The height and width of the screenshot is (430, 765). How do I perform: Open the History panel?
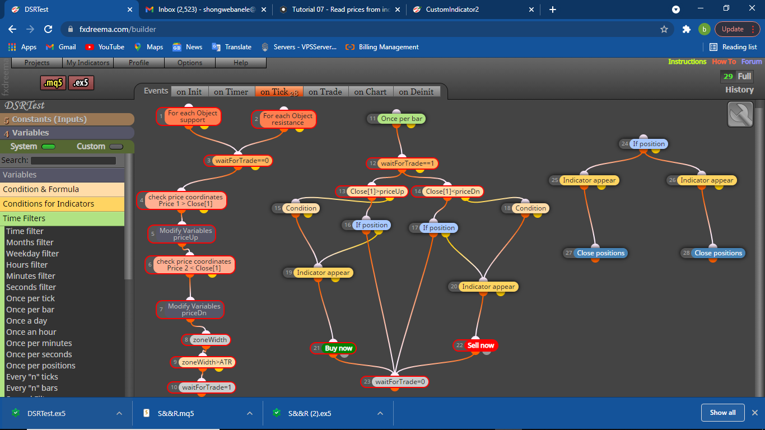(739, 90)
